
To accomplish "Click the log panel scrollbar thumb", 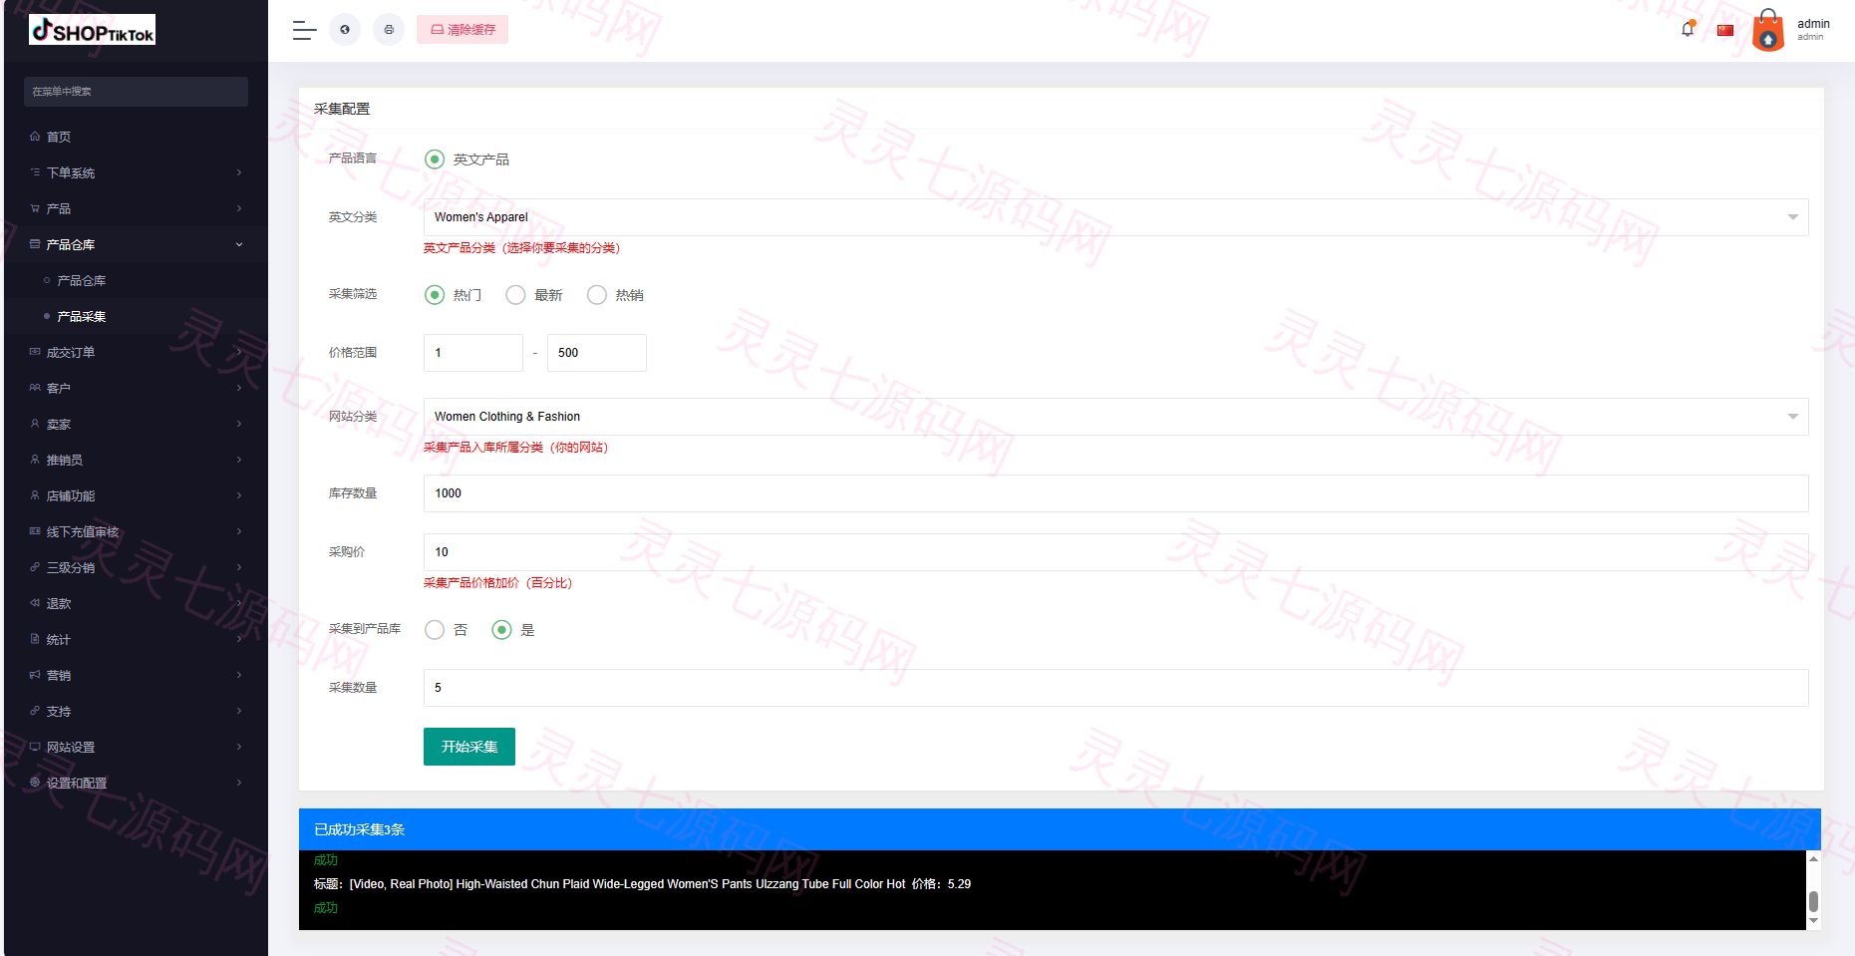I will [1813, 901].
